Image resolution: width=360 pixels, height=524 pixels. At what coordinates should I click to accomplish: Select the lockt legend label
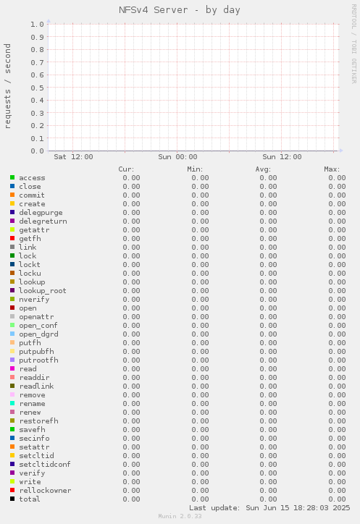pyautogui.click(x=30, y=265)
